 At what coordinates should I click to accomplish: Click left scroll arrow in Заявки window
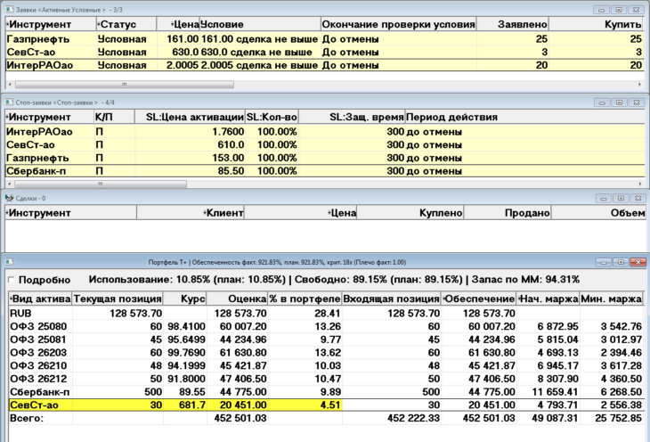tap(10, 85)
